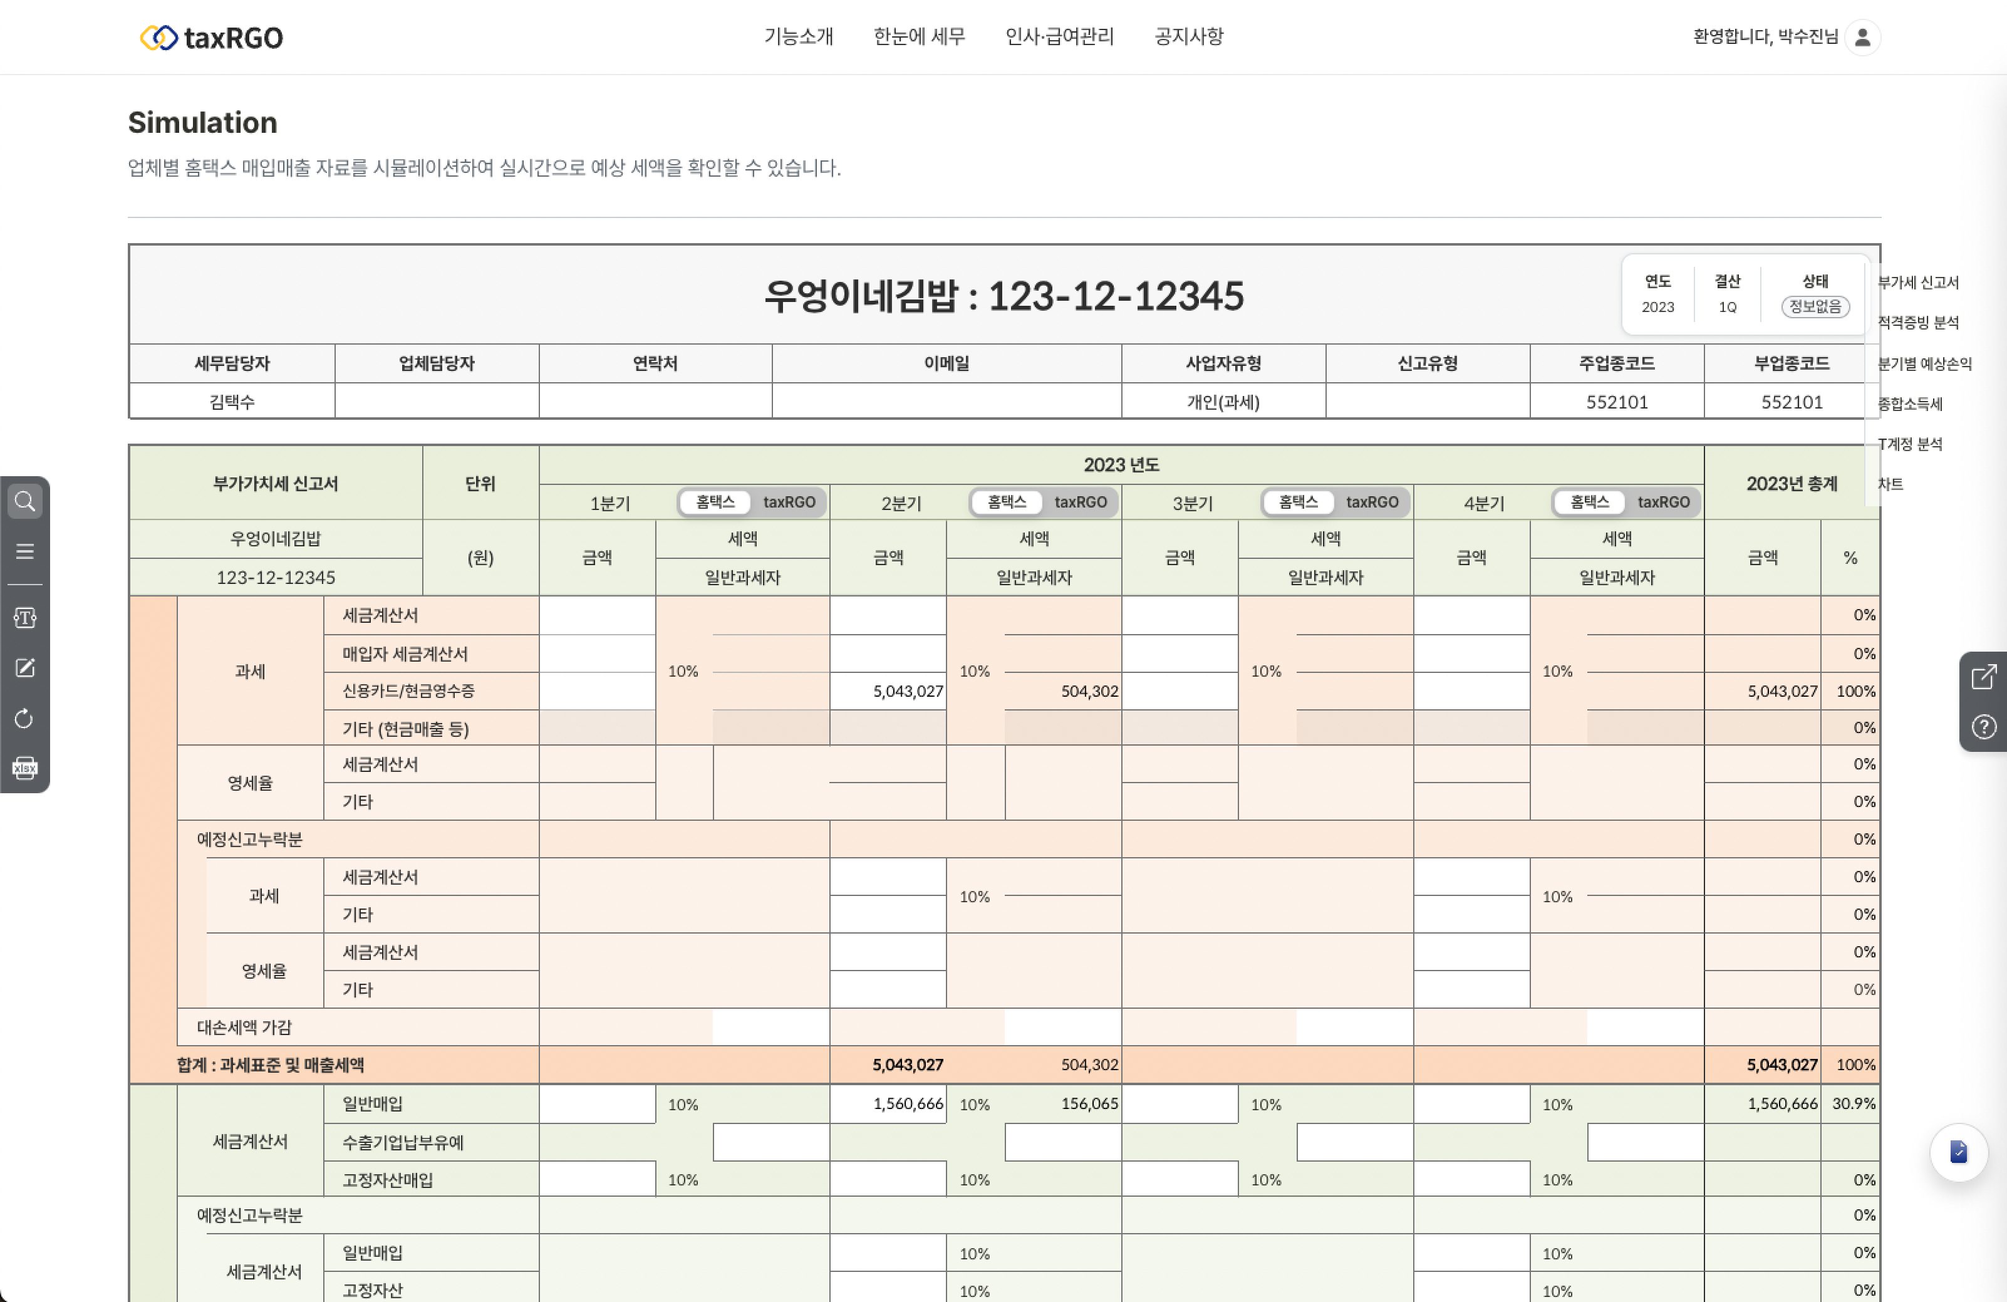Image resolution: width=2007 pixels, height=1302 pixels.
Task: Click 기타 (현금매출 등) row label
Action: (x=405, y=729)
